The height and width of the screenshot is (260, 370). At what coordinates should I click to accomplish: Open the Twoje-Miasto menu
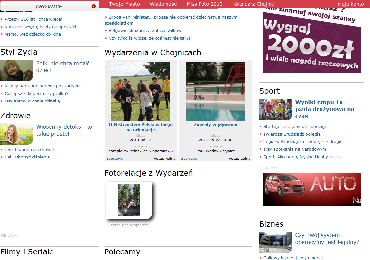[124, 4]
